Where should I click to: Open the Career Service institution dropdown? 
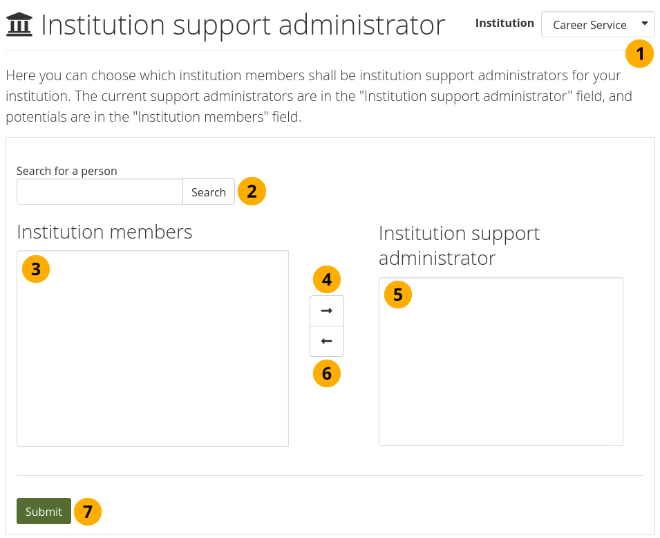(x=598, y=25)
